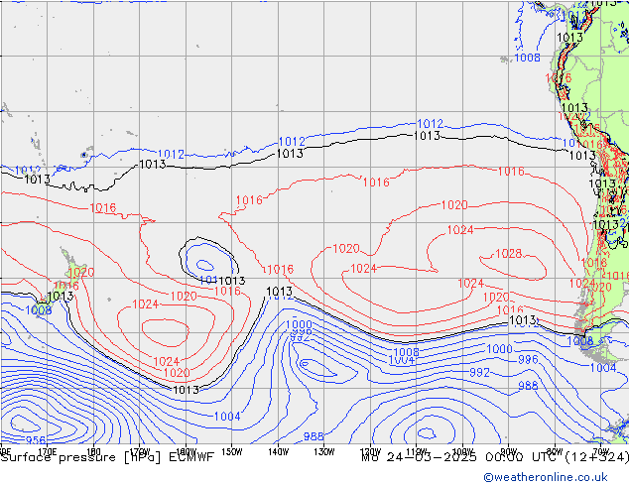Click the 956 low-pressure isobar label
The height and width of the screenshot is (486, 629).
click(36, 440)
